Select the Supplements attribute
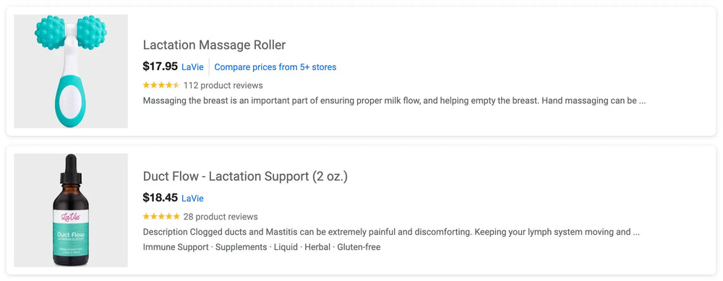 [x=241, y=247]
